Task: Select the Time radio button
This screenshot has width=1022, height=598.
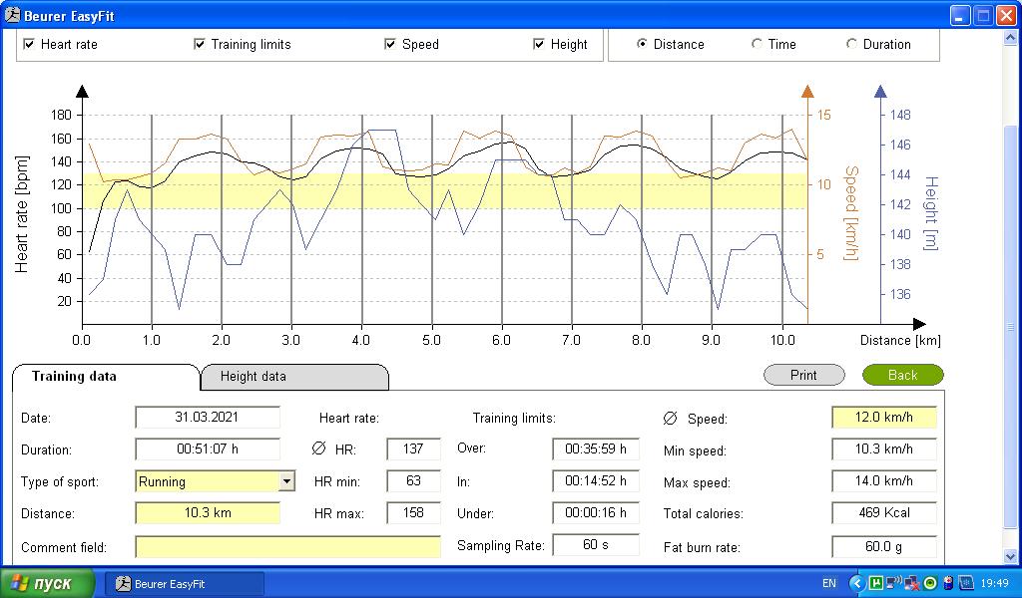Action: [x=757, y=44]
